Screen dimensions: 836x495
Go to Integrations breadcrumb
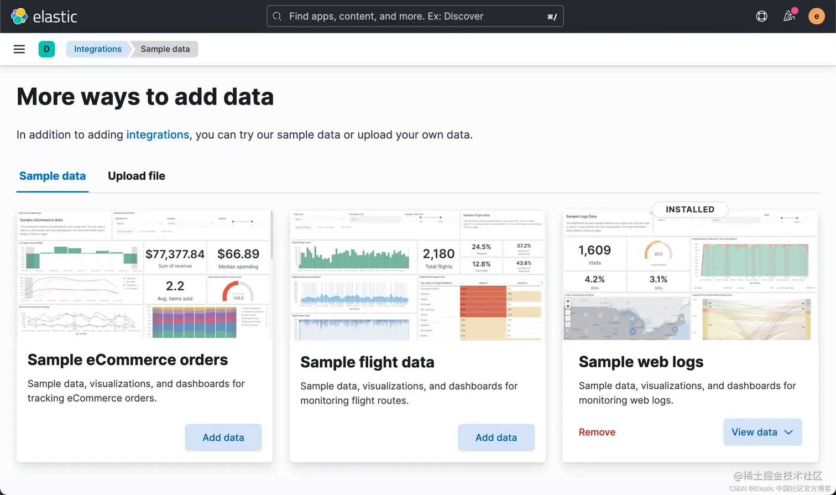[x=98, y=49]
